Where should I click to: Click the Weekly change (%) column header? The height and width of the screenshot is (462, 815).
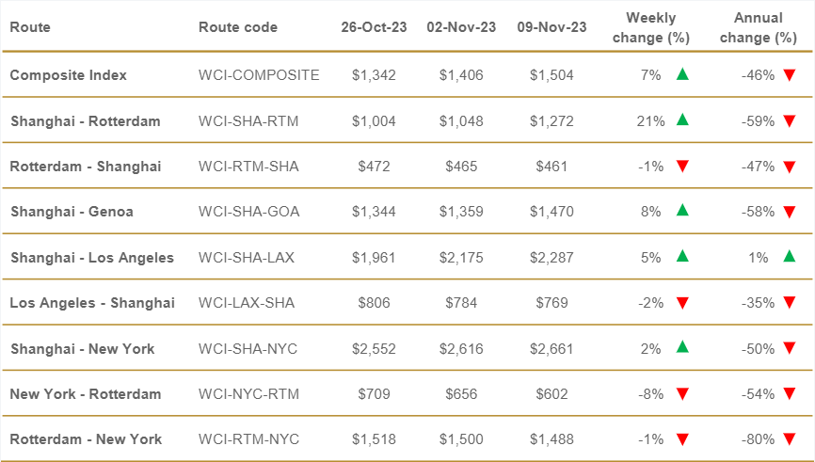(651, 27)
